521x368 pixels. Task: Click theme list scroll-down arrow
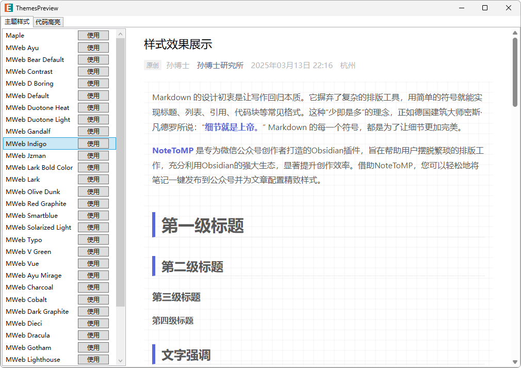(x=120, y=361)
